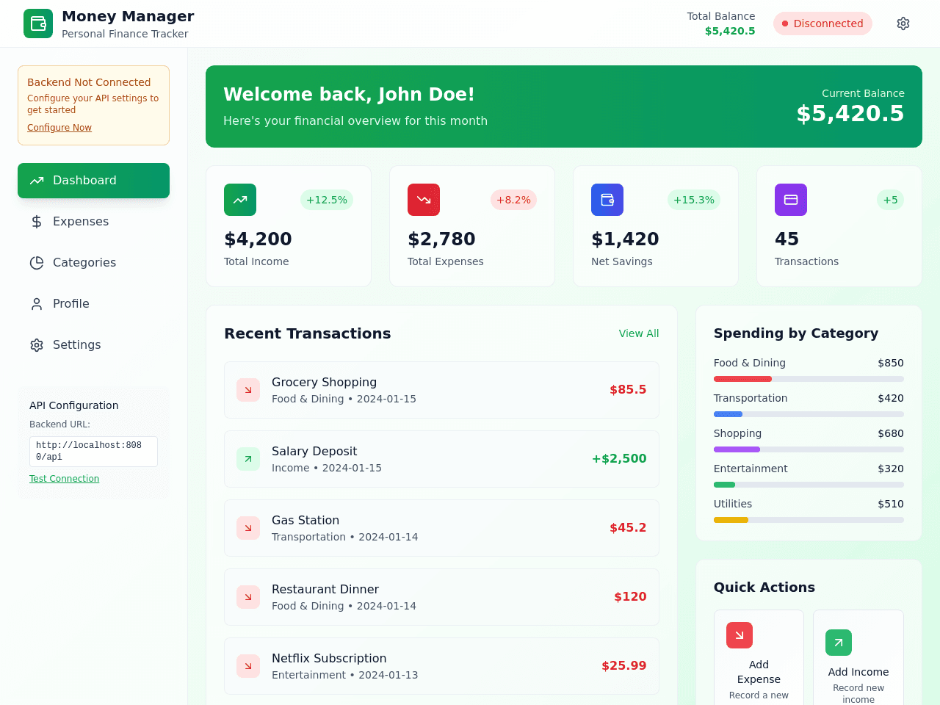Viewport: 940px width, 705px height.
Task: Click the Configure Now link
Action: click(59, 128)
